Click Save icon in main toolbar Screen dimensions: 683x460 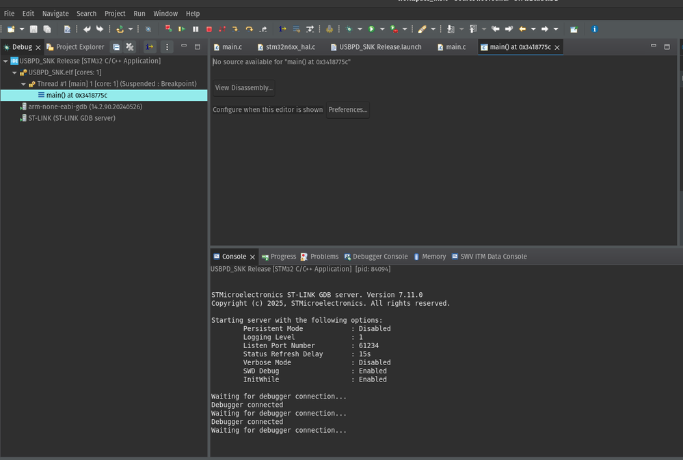point(34,29)
